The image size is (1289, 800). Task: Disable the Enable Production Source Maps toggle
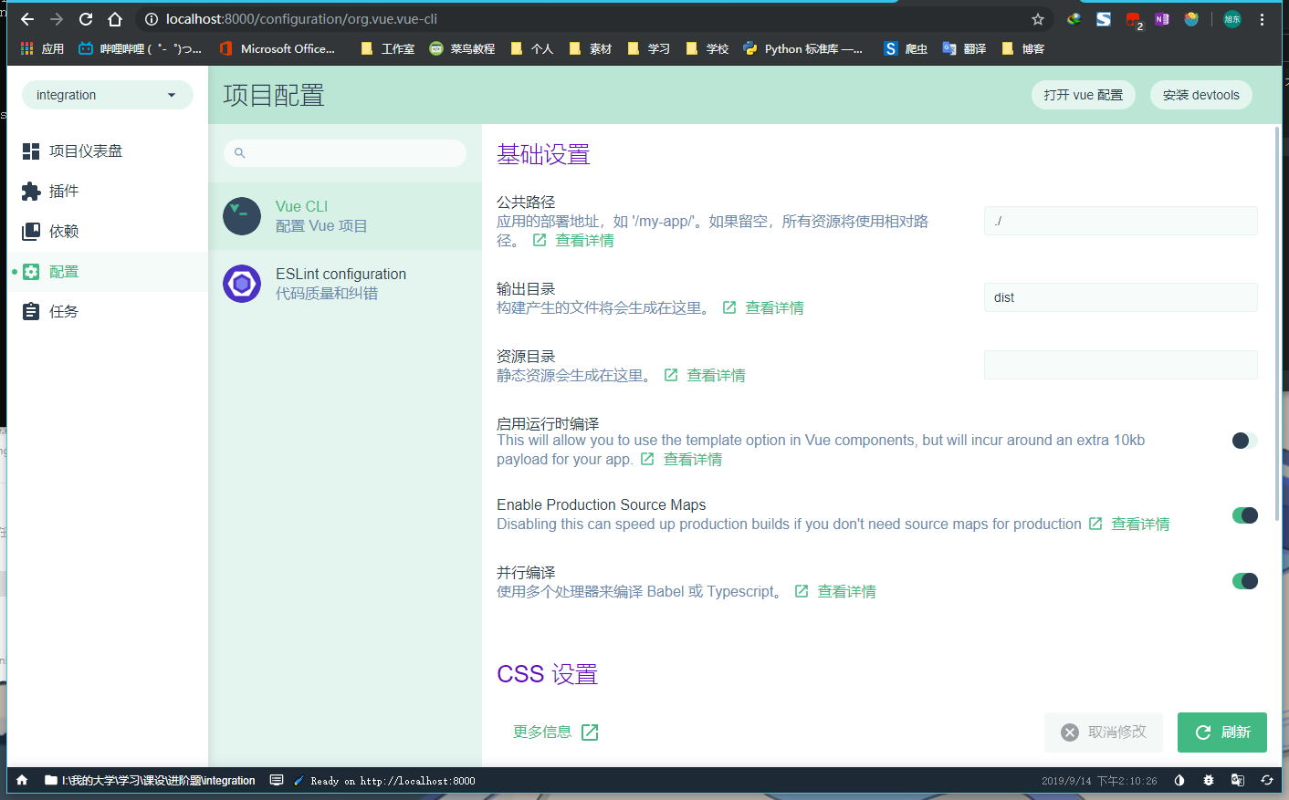click(x=1245, y=515)
